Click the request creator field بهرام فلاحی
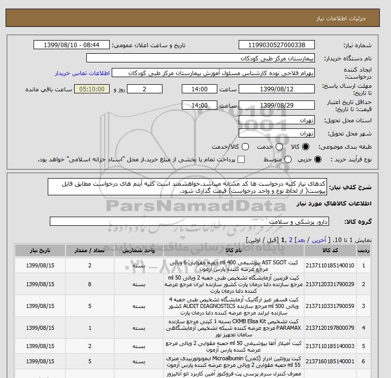 point(213,73)
